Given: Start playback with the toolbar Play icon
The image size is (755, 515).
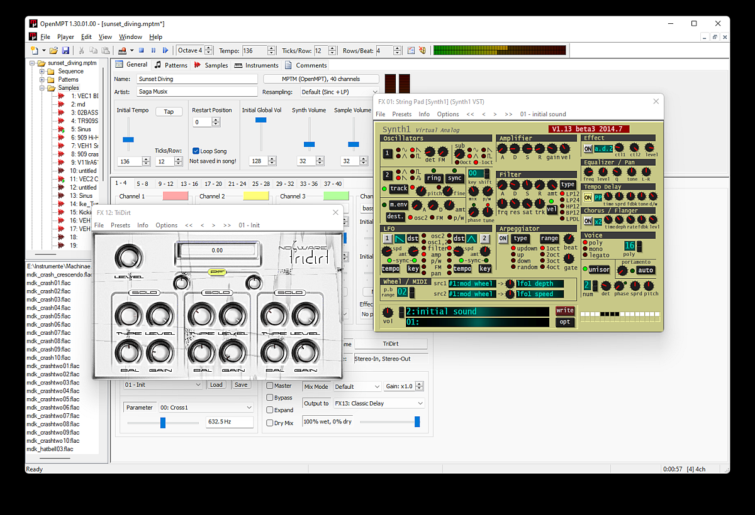Looking at the screenshot, I should coord(165,50).
